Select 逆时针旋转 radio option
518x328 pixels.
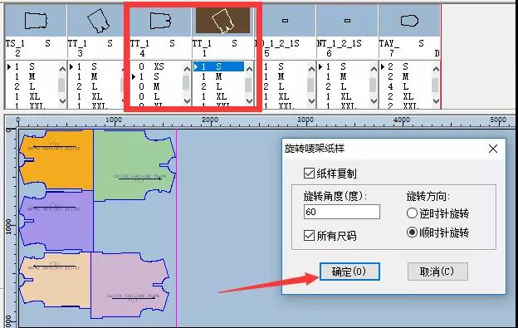(x=412, y=213)
